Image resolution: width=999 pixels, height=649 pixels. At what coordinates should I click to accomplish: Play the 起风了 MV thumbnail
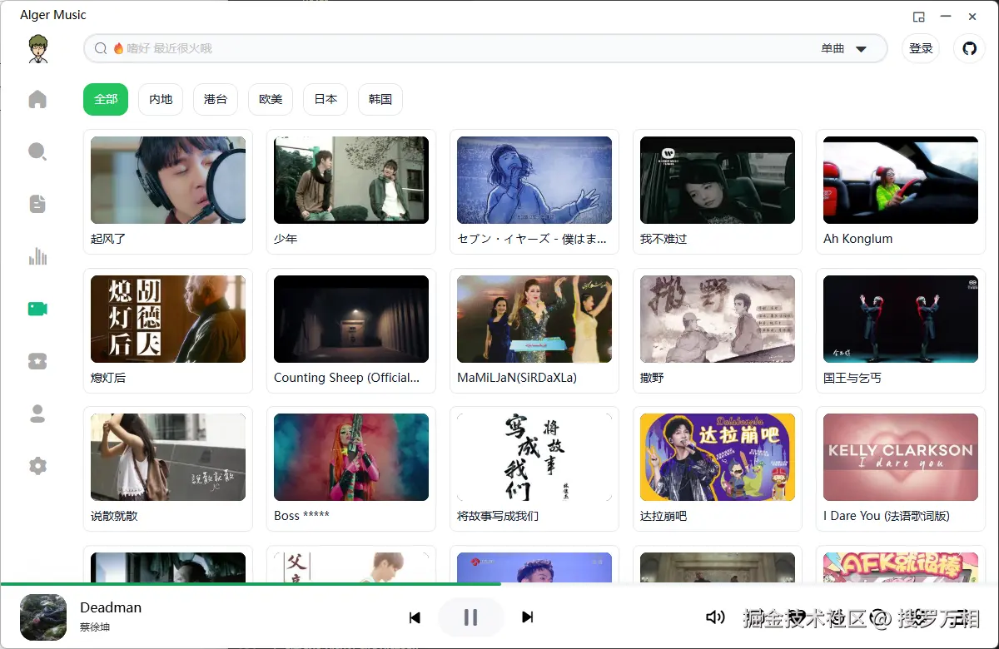[168, 180]
